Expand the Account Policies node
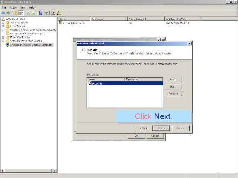The height and width of the screenshot is (178, 238). 3,23
